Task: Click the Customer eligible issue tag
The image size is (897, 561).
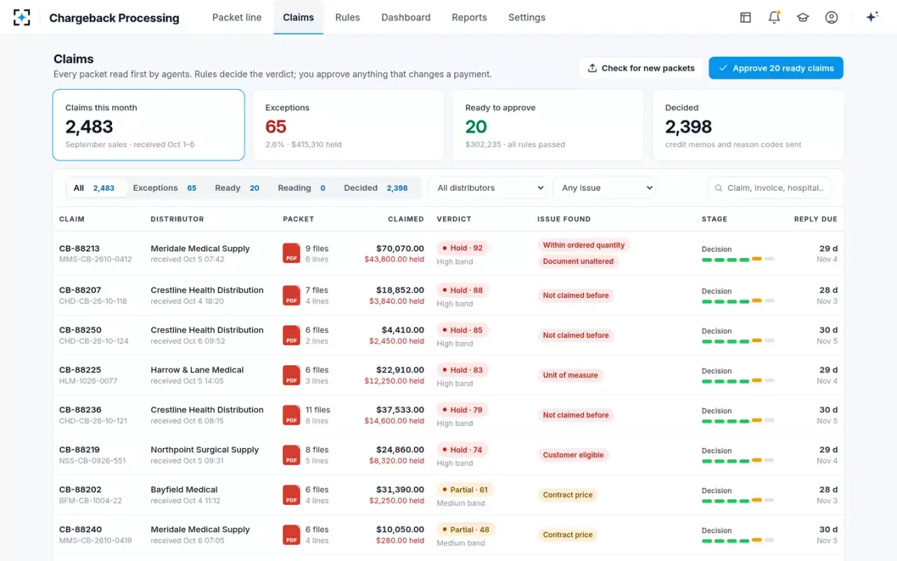Action: pos(573,455)
